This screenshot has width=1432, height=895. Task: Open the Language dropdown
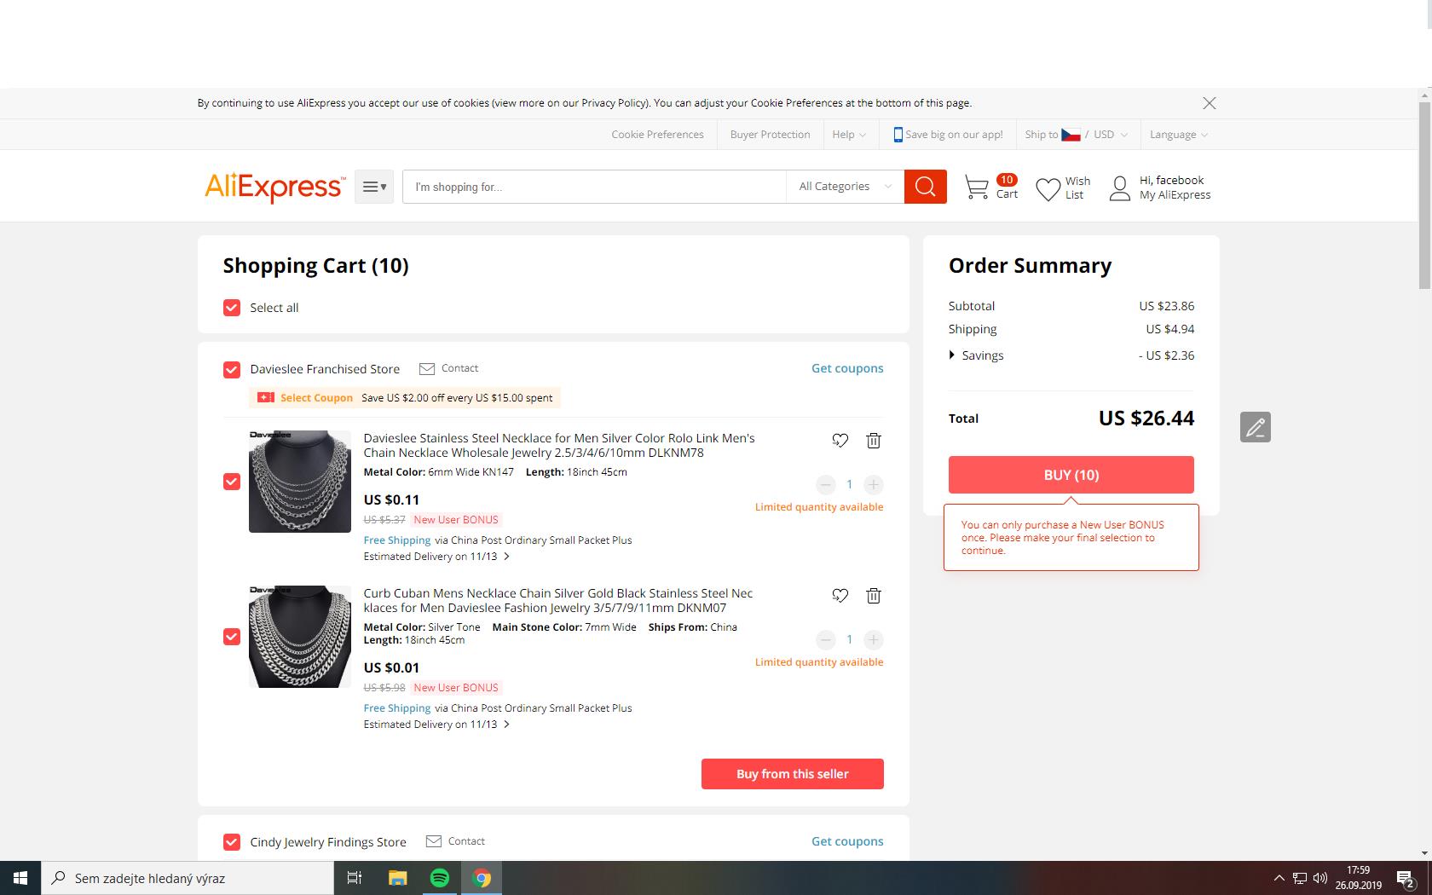tap(1178, 135)
